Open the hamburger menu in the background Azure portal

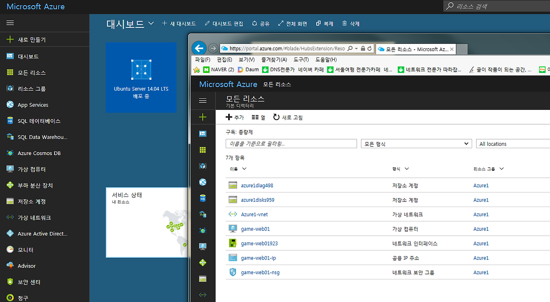[10, 23]
